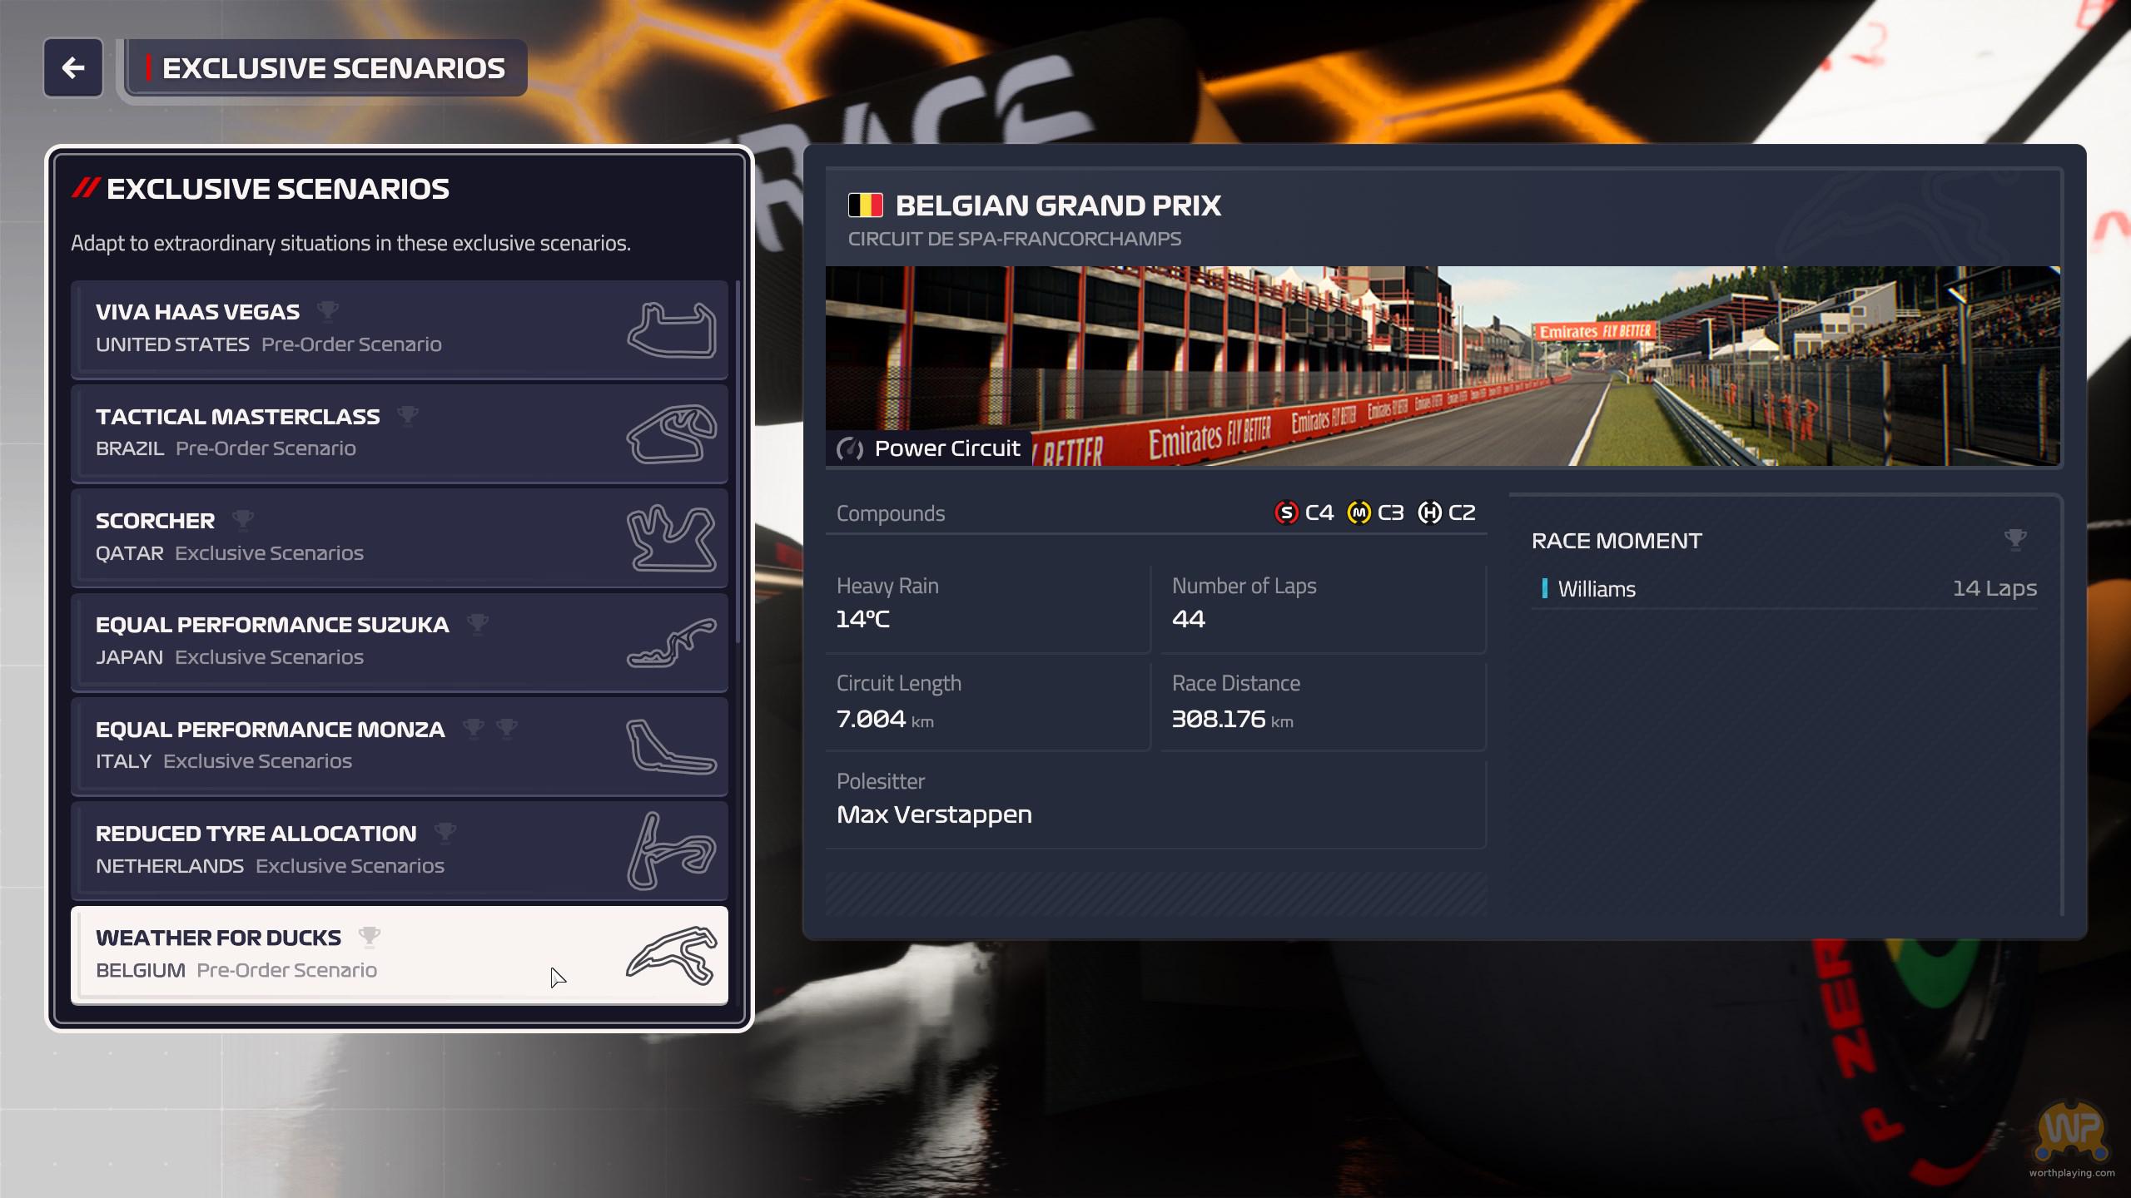Click the Qatar circuit outline icon

[671, 538]
